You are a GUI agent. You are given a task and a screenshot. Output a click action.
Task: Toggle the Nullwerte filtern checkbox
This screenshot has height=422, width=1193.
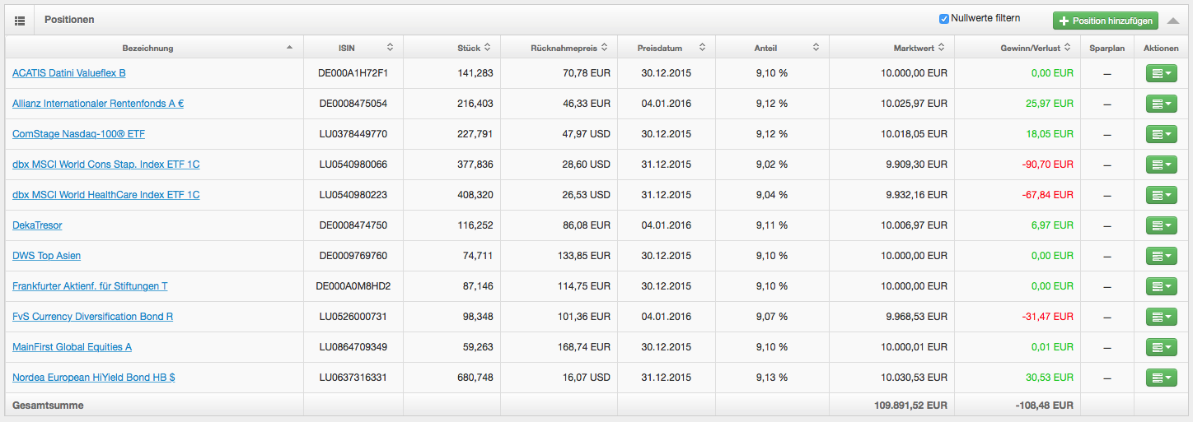pos(944,19)
